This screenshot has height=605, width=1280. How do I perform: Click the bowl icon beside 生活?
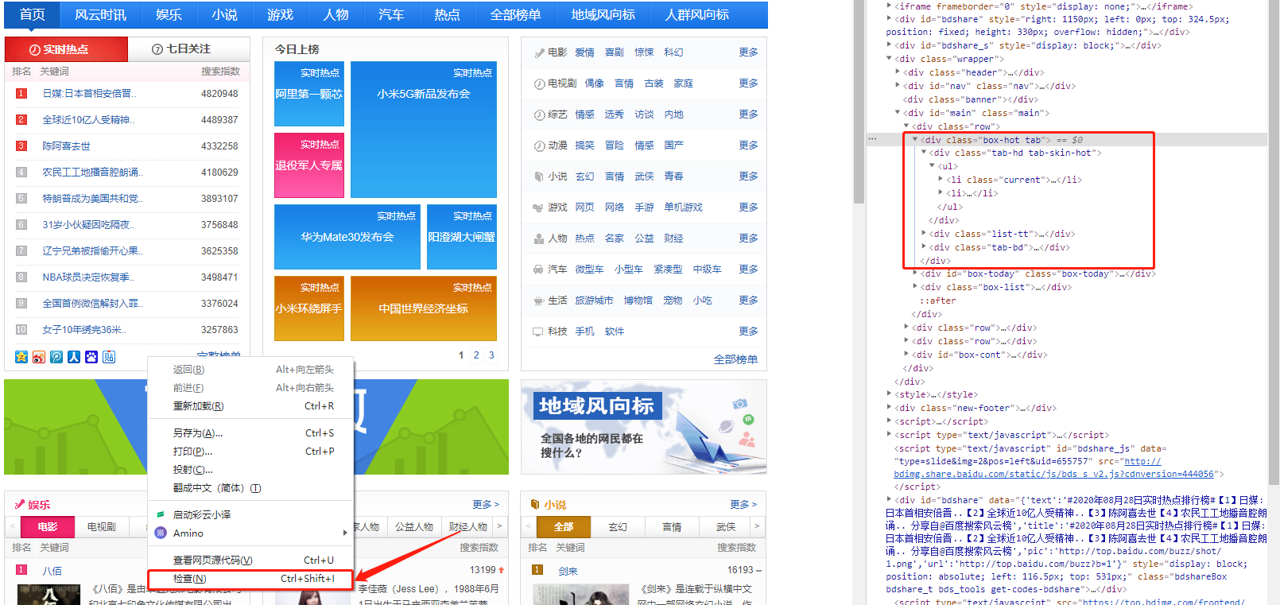point(539,301)
